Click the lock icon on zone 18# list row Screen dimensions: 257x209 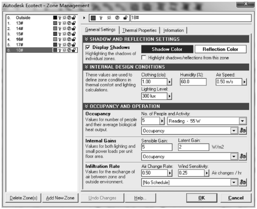[74, 50]
